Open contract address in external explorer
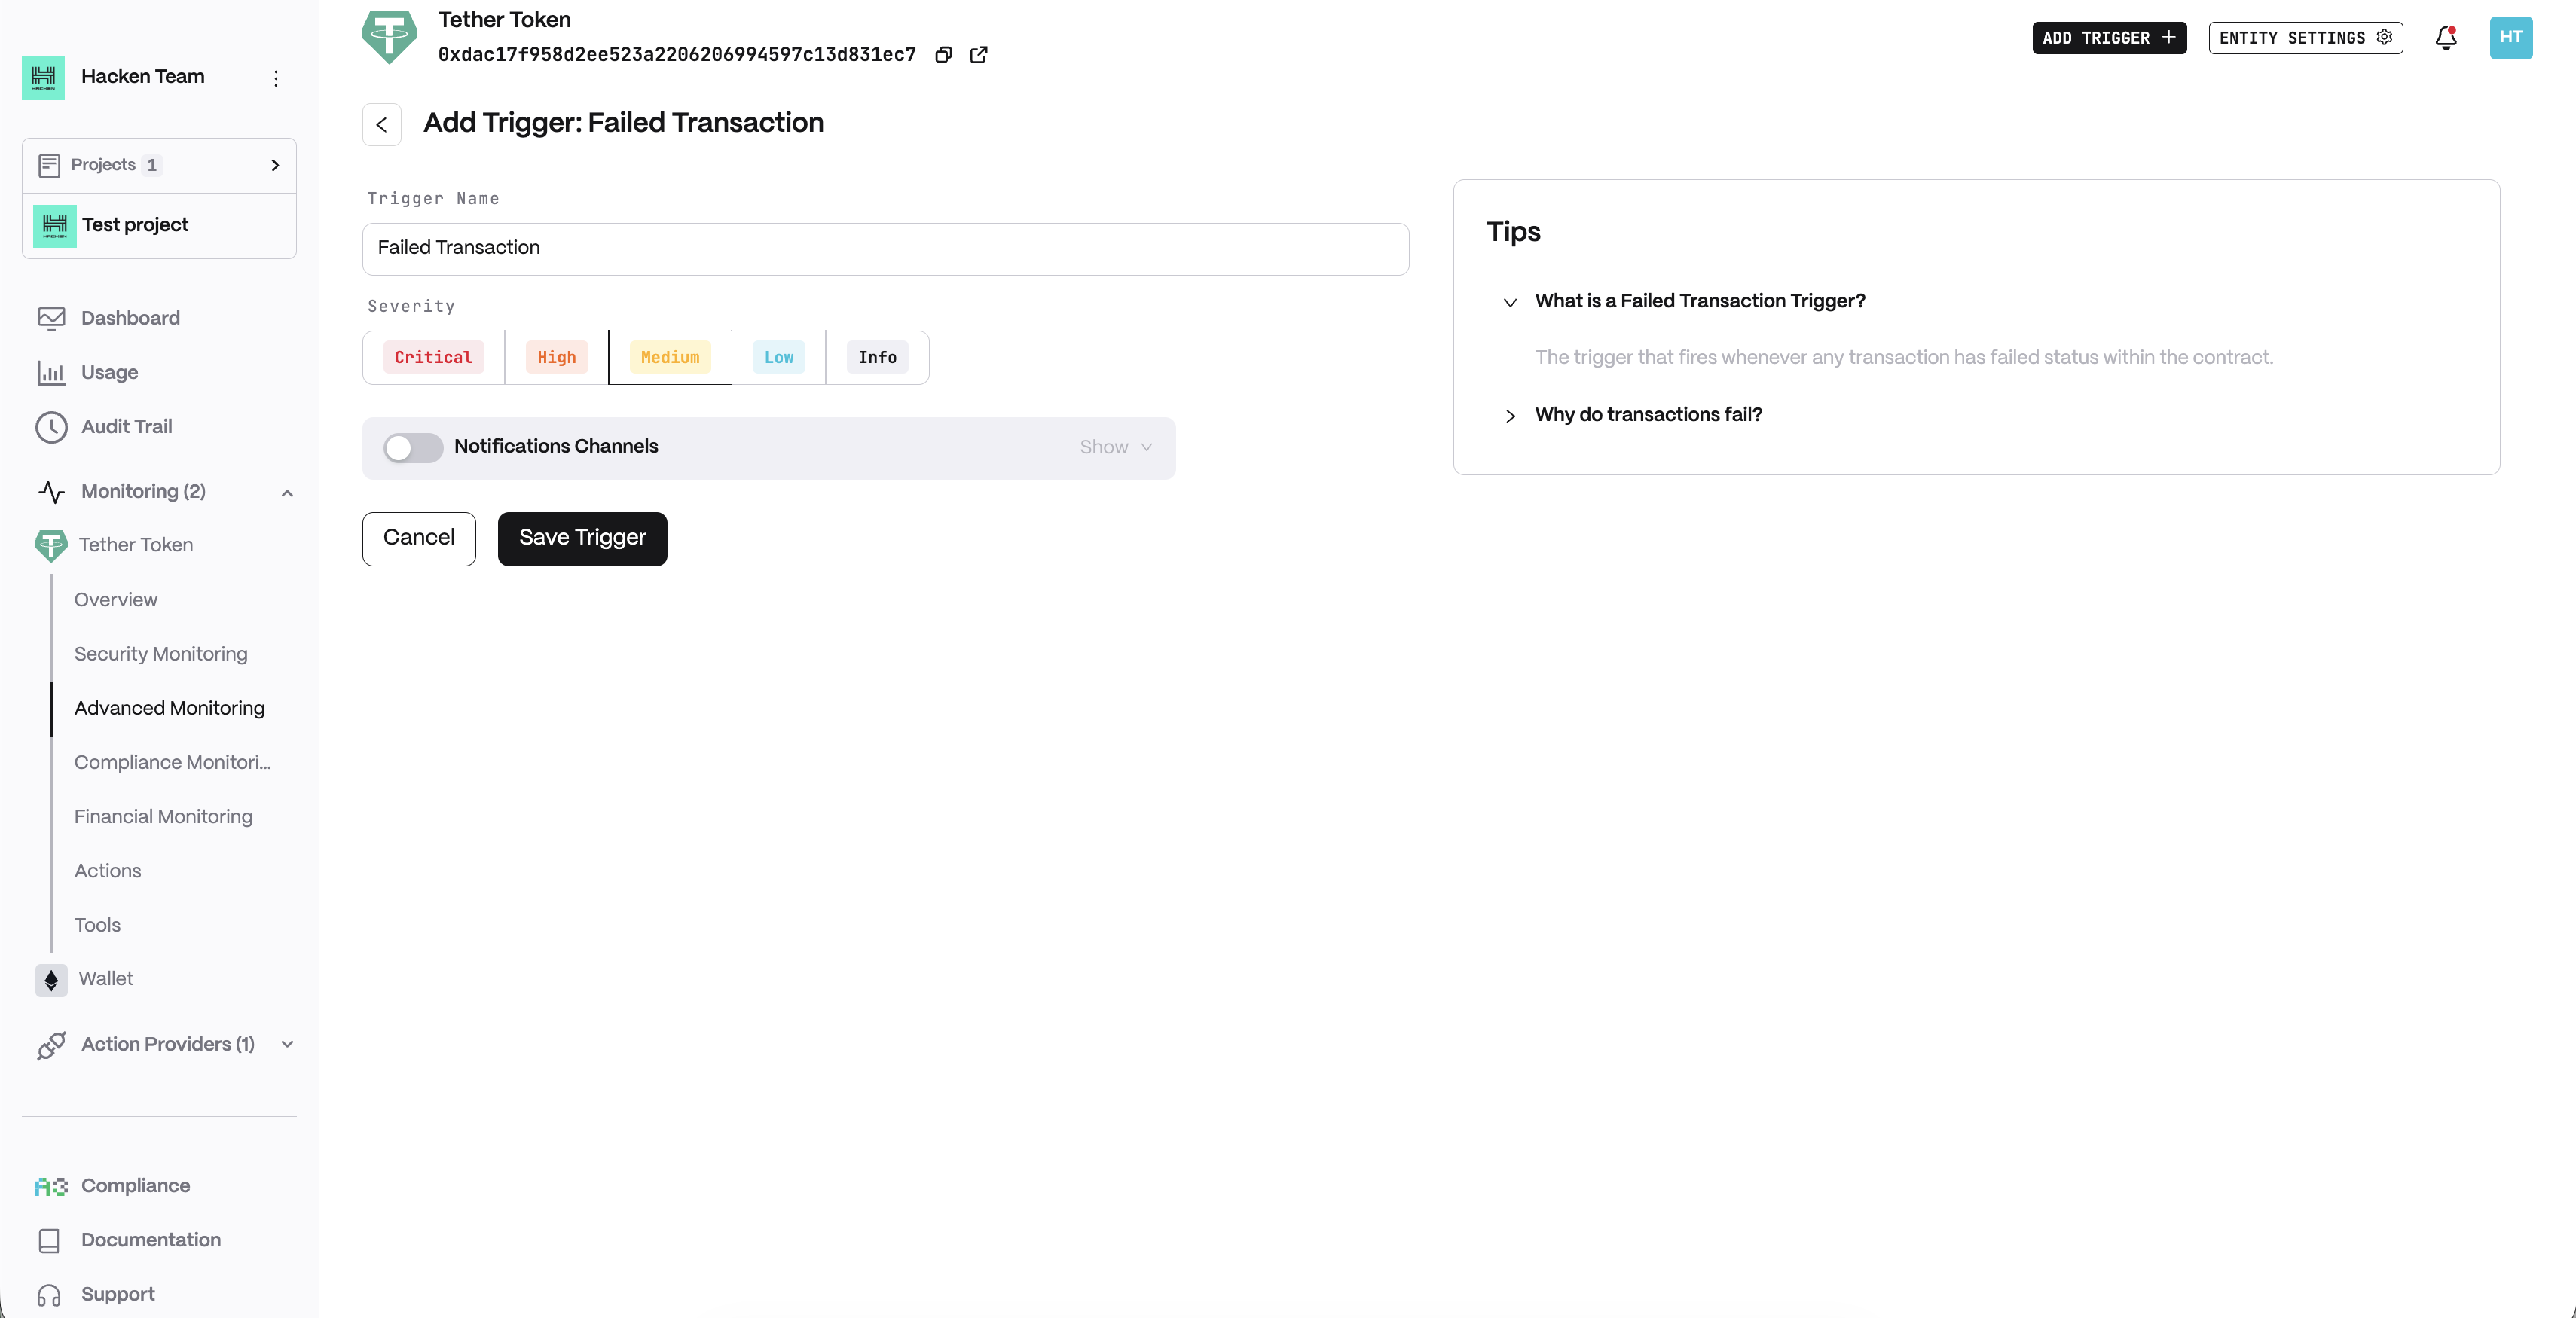The width and height of the screenshot is (2576, 1318). point(979,55)
